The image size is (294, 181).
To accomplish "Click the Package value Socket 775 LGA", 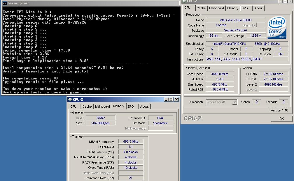I will click(235, 30).
